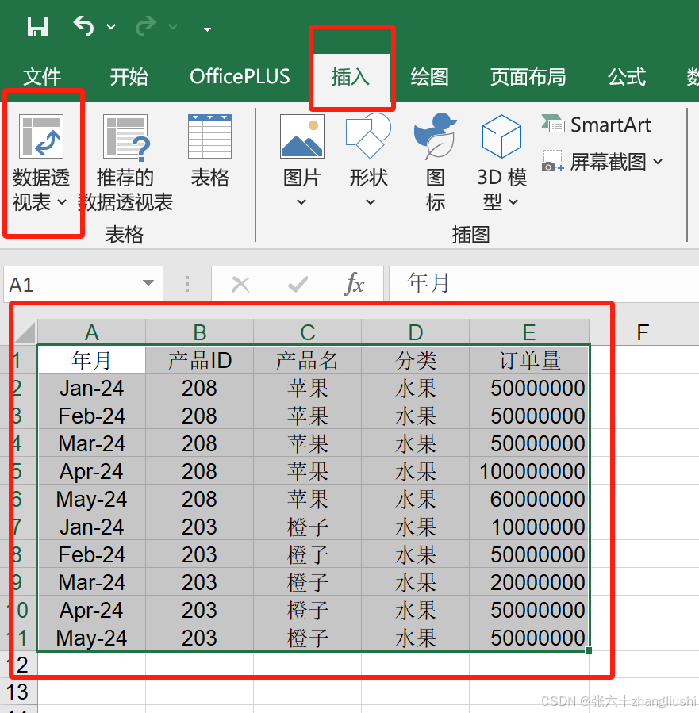The image size is (699, 713).
Task: Click the 订单量 header cell
Action: coord(529,360)
